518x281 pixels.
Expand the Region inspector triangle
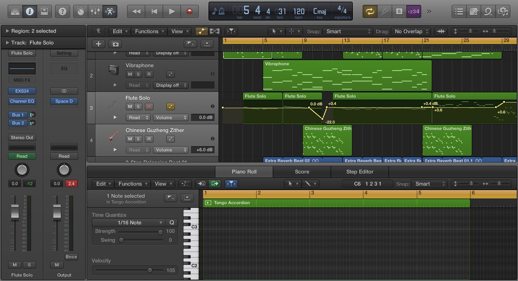pyautogui.click(x=7, y=31)
